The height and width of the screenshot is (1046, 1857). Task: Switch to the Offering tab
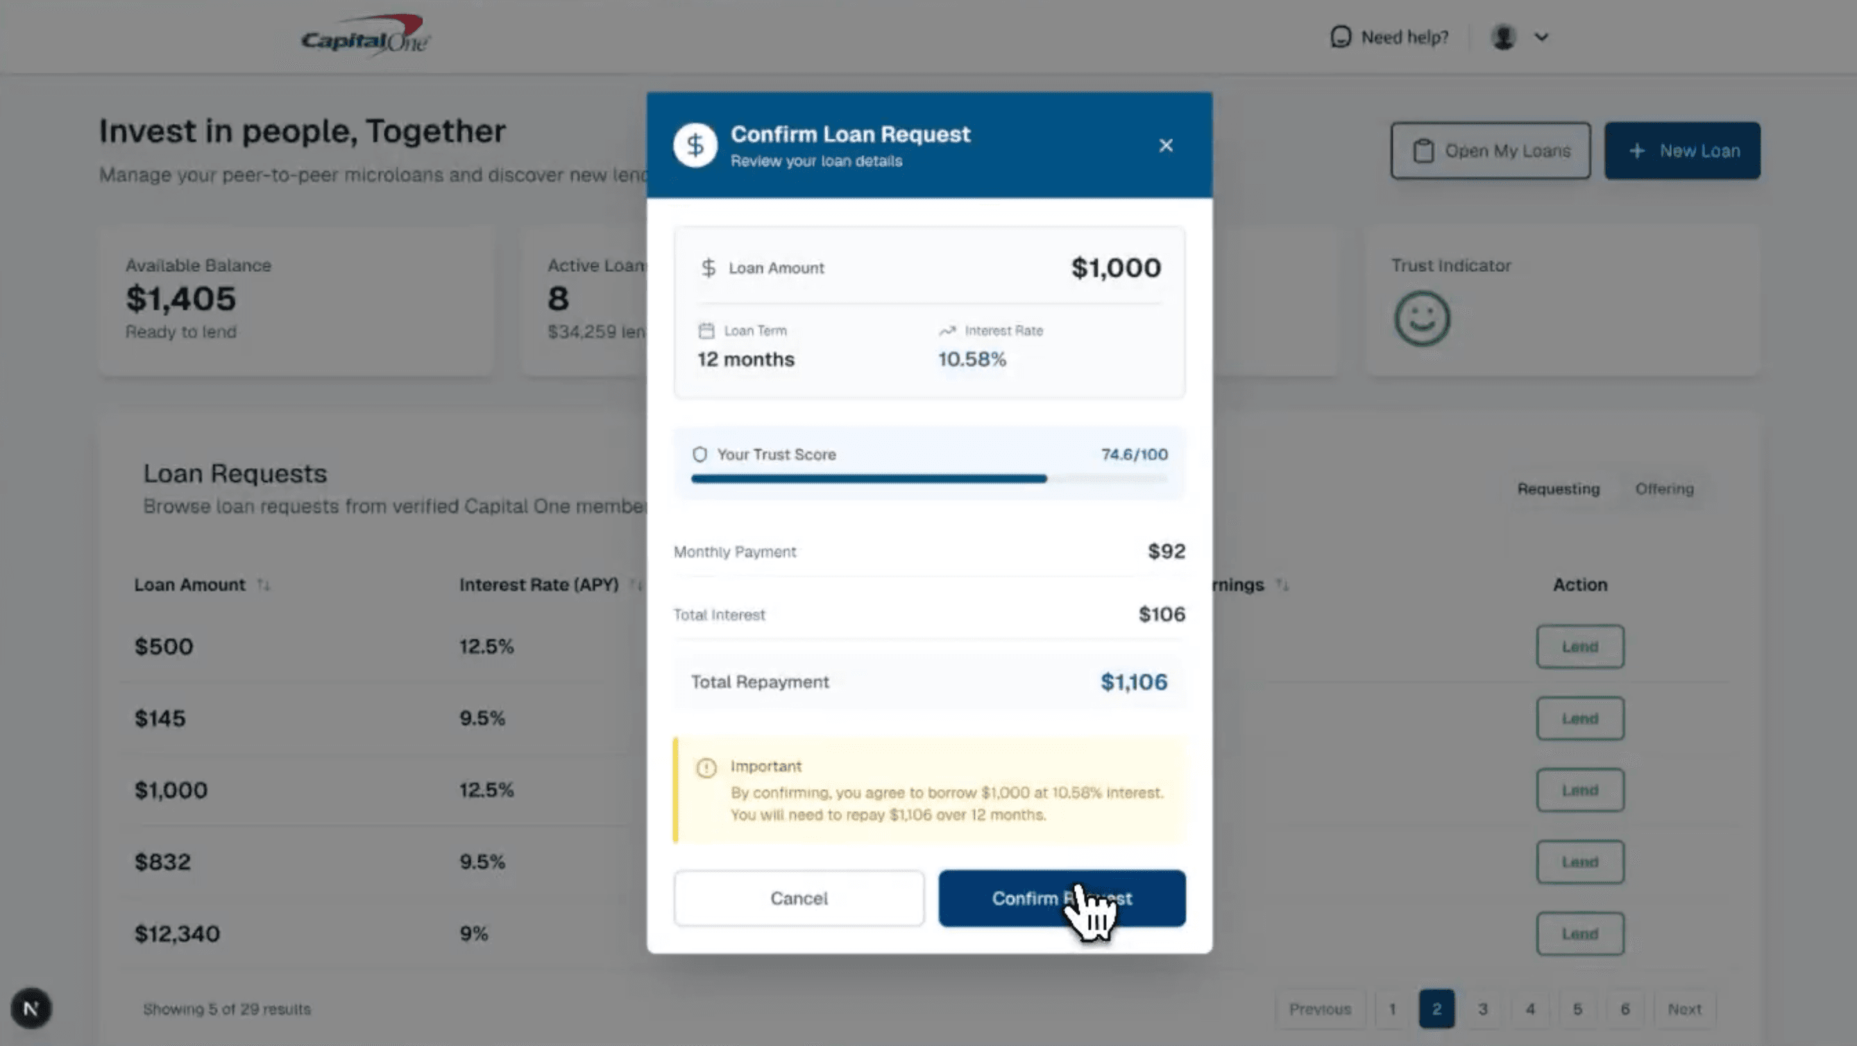click(x=1664, y=488)
